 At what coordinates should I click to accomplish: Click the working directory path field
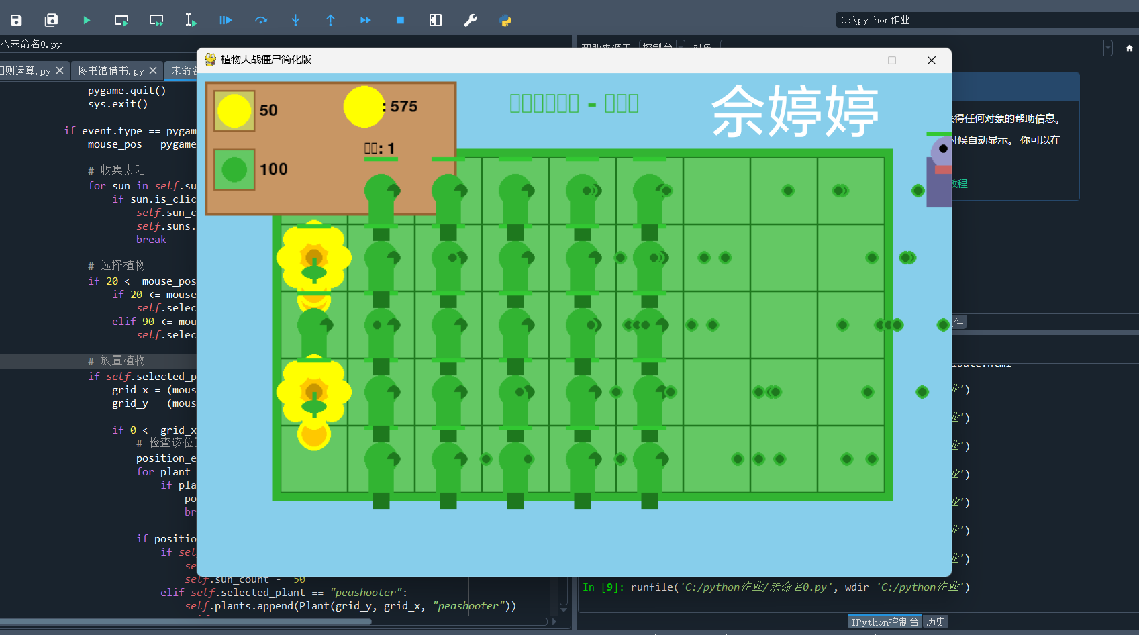[987, 20]
